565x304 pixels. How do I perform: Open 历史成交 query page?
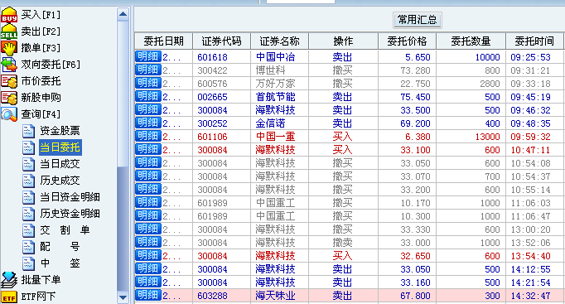point(60,181)
